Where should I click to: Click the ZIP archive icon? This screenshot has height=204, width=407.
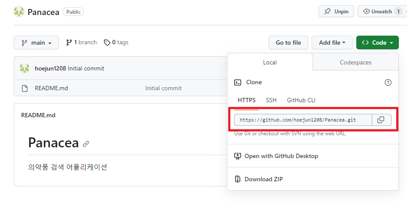(x=238, y=179)
